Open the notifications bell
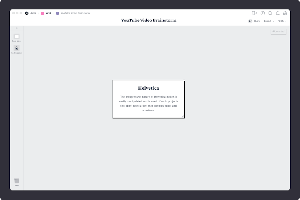 tap(277, 13)
